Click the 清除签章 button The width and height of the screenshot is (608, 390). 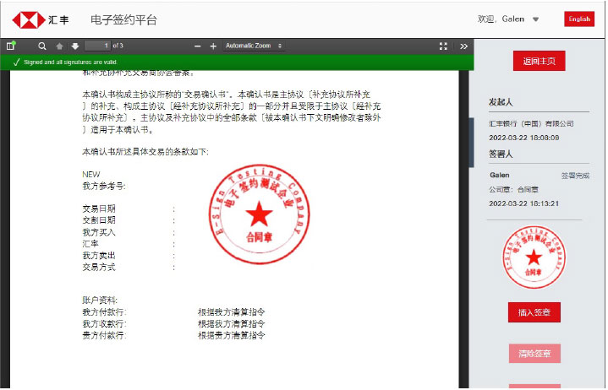534,354
